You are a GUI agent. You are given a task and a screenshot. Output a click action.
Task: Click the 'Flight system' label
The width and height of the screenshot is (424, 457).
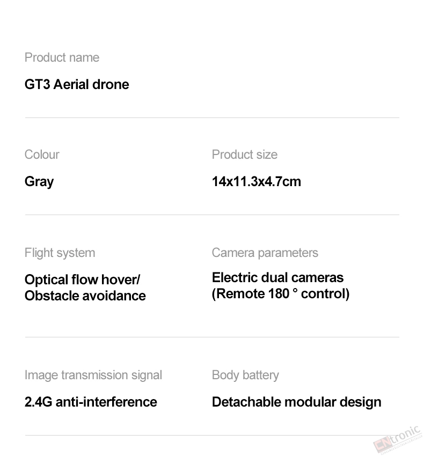[x=60, y=253]
